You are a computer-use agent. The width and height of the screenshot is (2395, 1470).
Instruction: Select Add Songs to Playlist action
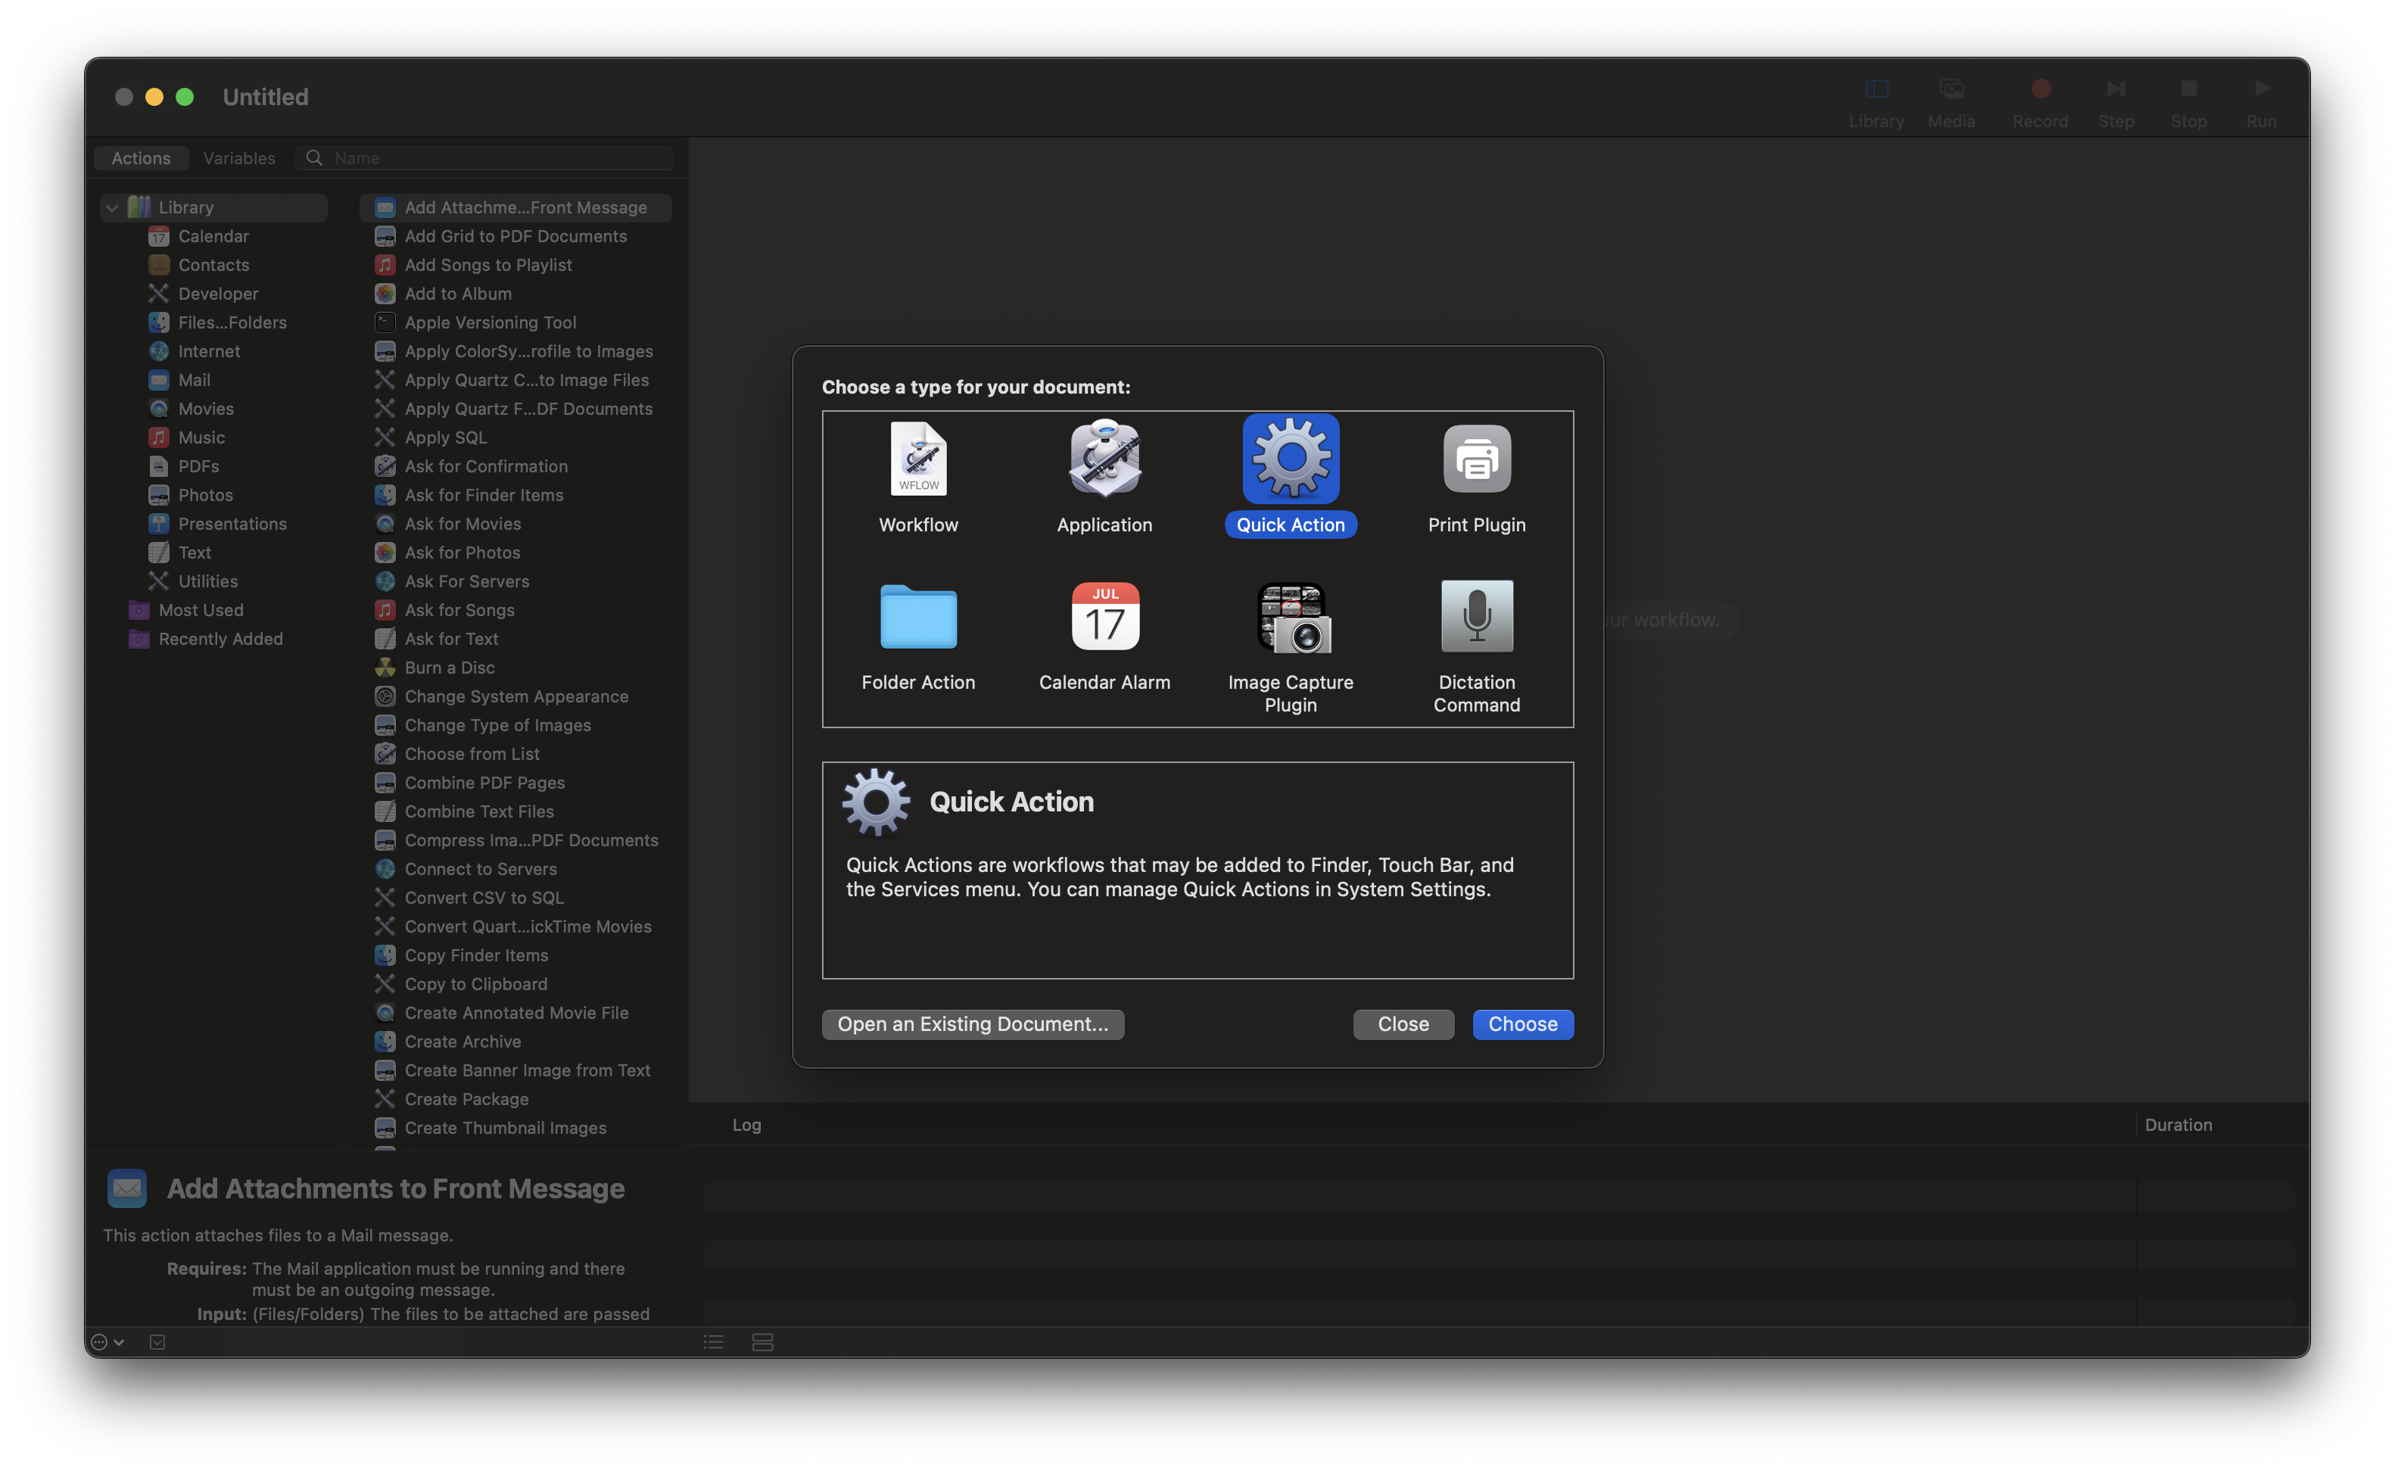(488, 264)
